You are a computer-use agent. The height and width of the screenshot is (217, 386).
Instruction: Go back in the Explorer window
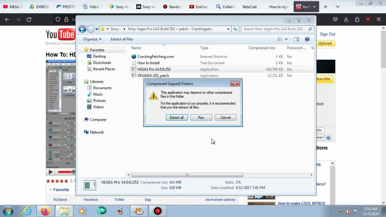(82, 29)
